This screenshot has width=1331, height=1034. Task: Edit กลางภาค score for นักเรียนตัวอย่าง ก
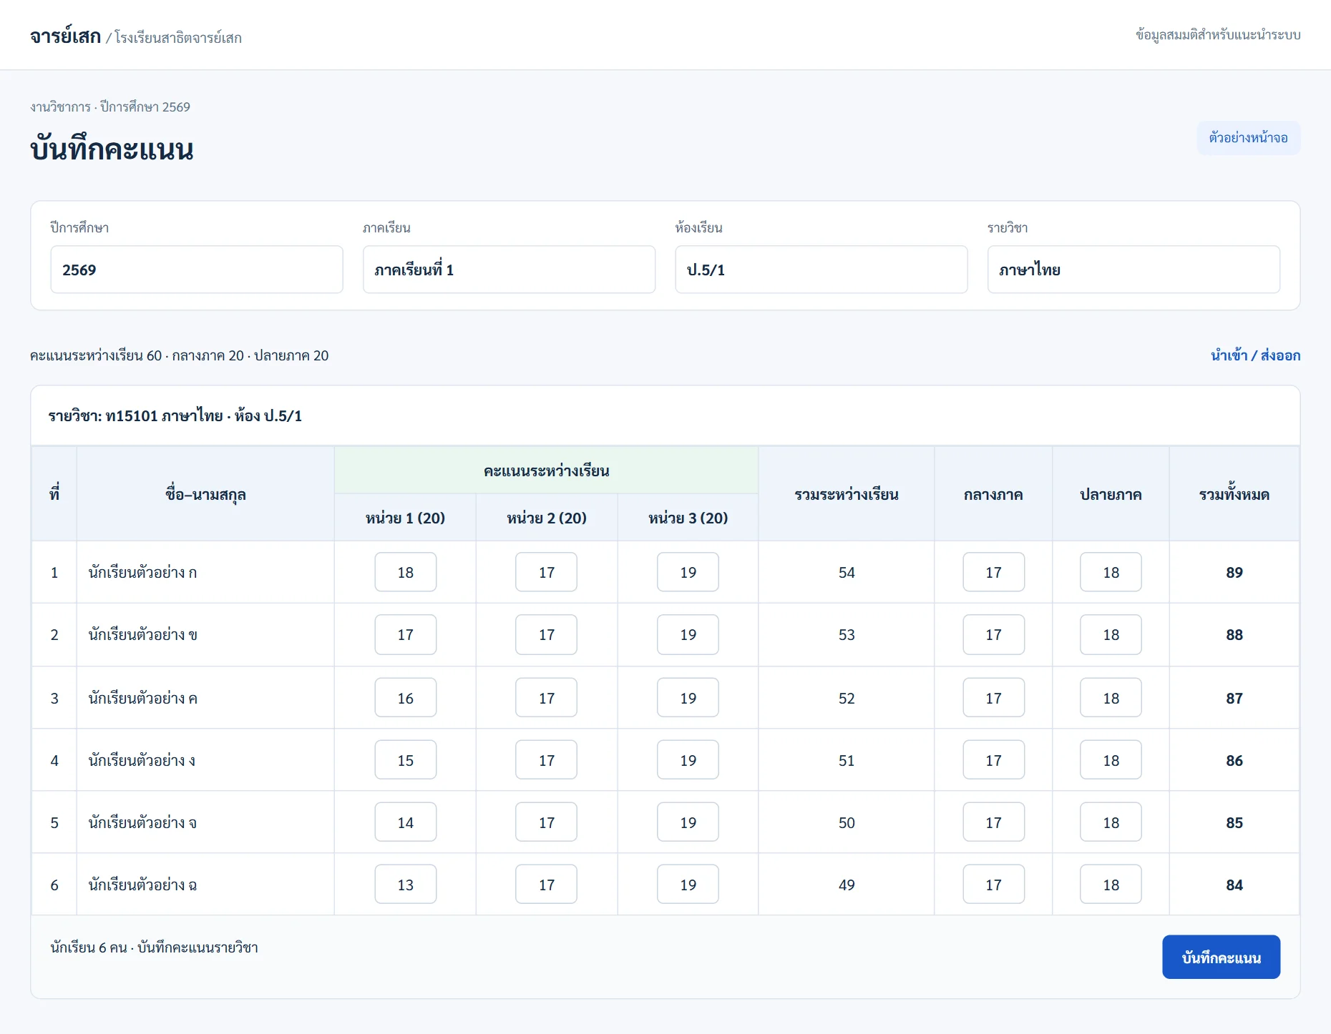pyautogui.click(x=993, y=572)
